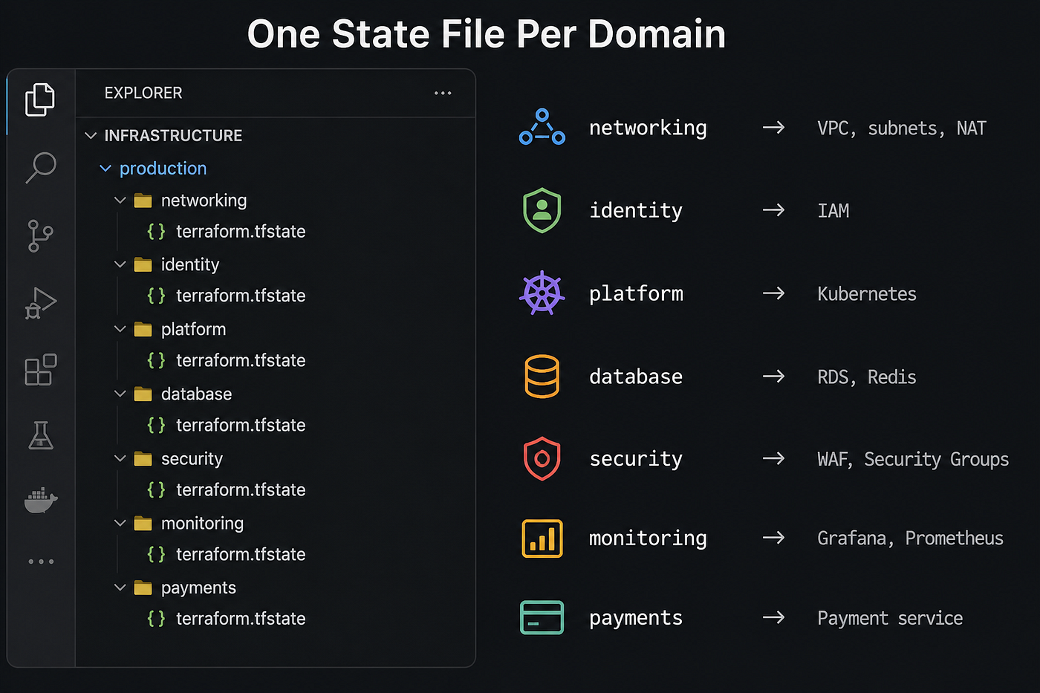Collapse the security folder chevron
The width and height of the screenshot is (1040, 693).
(120, 459)
